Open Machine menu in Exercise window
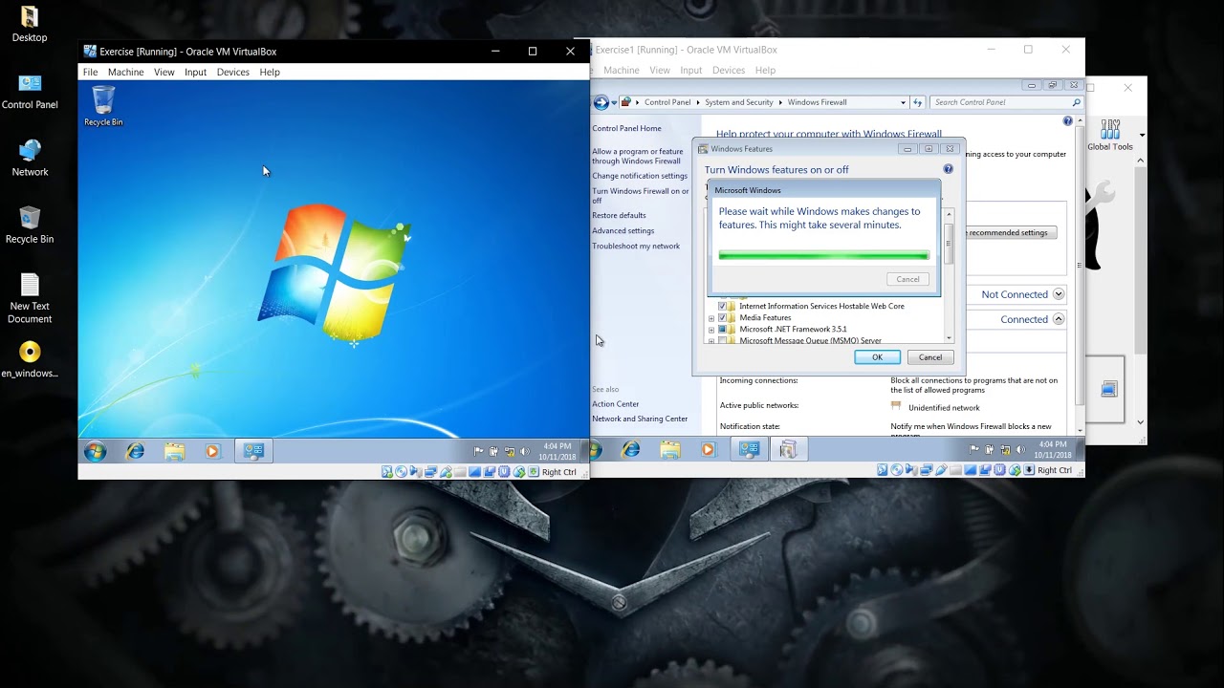 125,72
